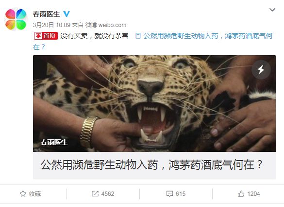Viewport: 284px width, 207px height.
Task: Click the comment bubble icon
Action: click(169, 193)
